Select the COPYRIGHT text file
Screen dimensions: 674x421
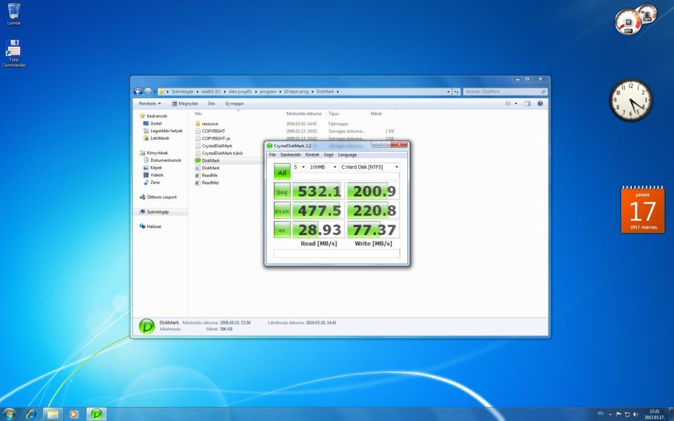tap(214, 131)
